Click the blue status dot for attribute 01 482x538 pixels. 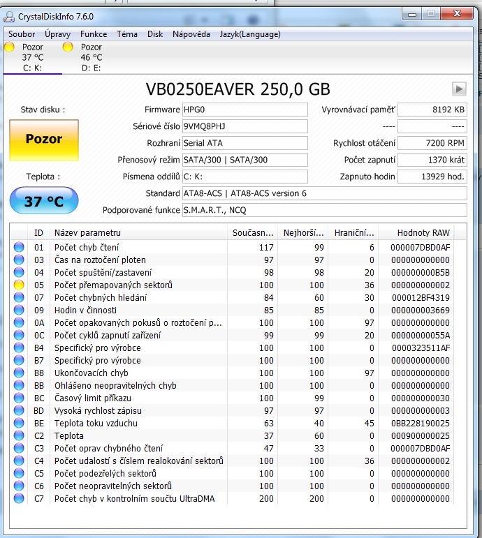pyautogui.click(x=19, y=247)
